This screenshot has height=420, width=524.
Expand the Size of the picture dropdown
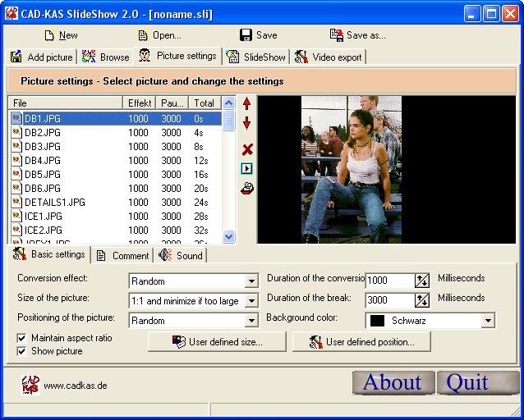pyautogui.click(x=251, y=301)
